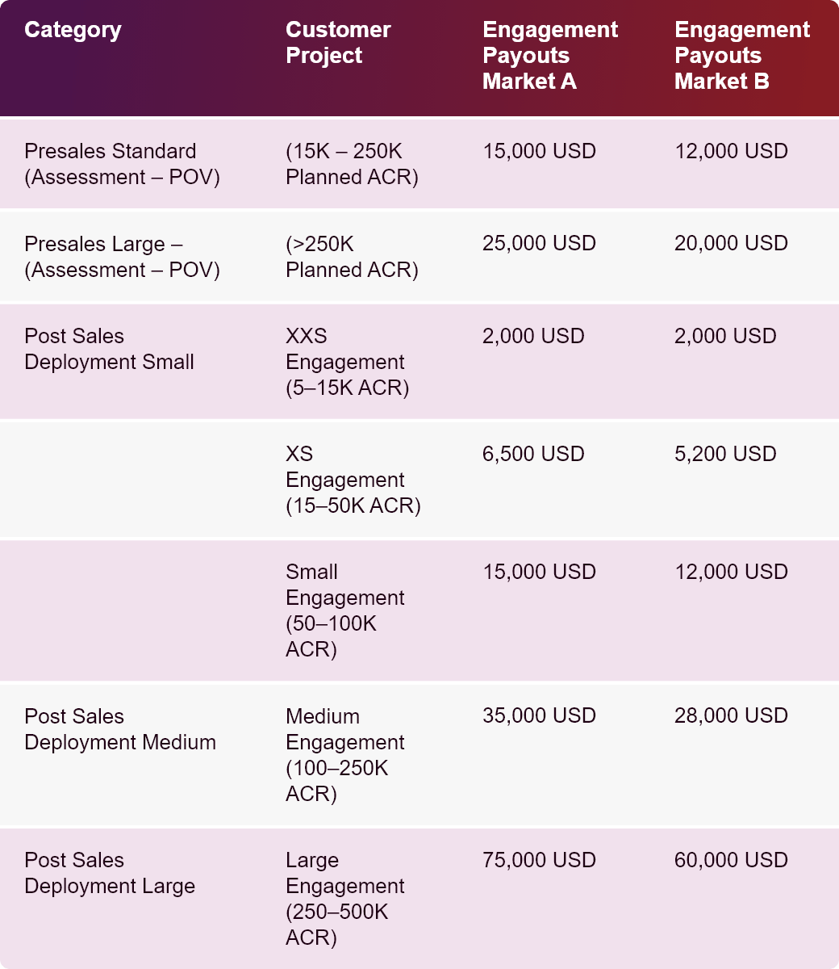Image resolution: width=839 pixels, height=969 pixels.
Task: Click the Presales Standard category cell
Action: tap(122, 164)
